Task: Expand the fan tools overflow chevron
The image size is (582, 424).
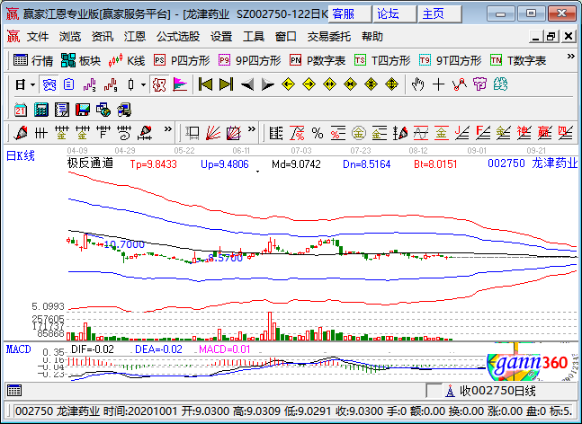Action: pos(252,129)
